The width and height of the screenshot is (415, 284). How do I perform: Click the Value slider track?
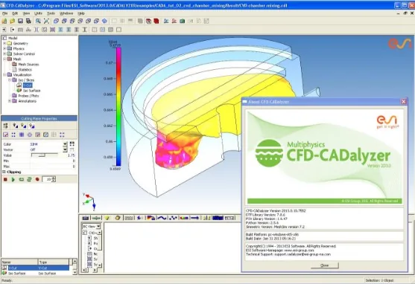[x=44, y=155]
